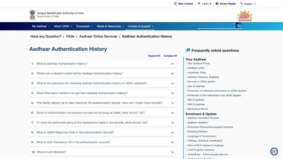283x159 pixels.
Task: Click the Go search button
Action: tap(239, 26)
